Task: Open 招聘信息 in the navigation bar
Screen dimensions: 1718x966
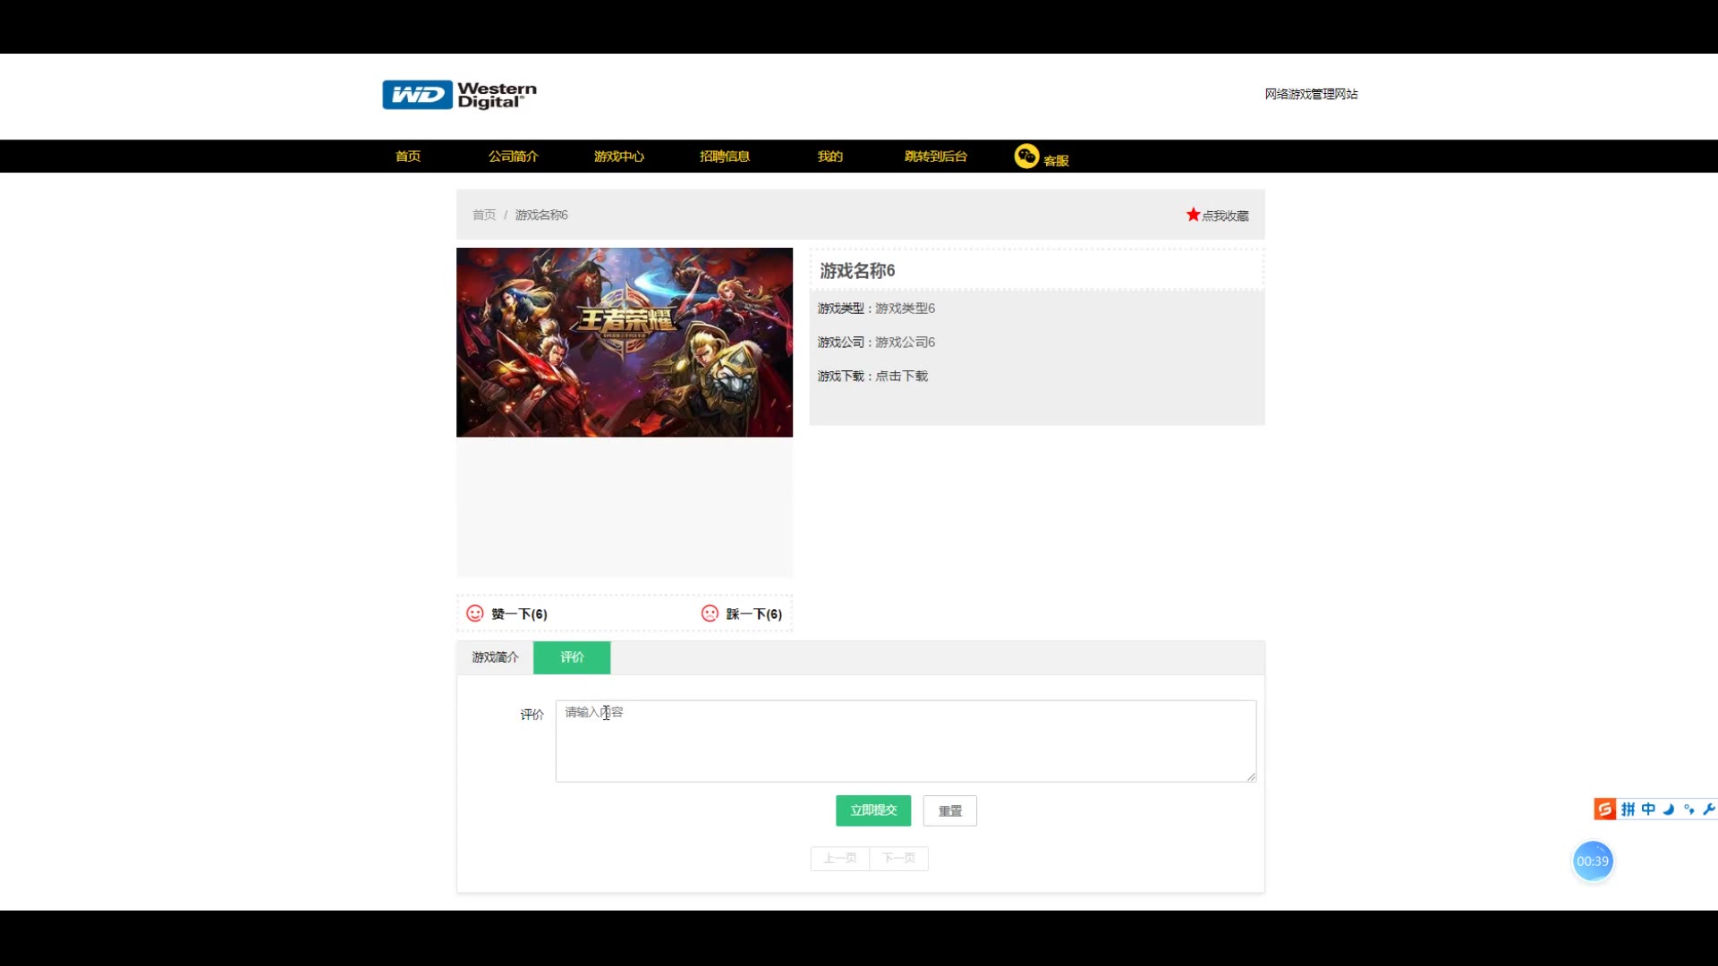Action: point(725,156)
